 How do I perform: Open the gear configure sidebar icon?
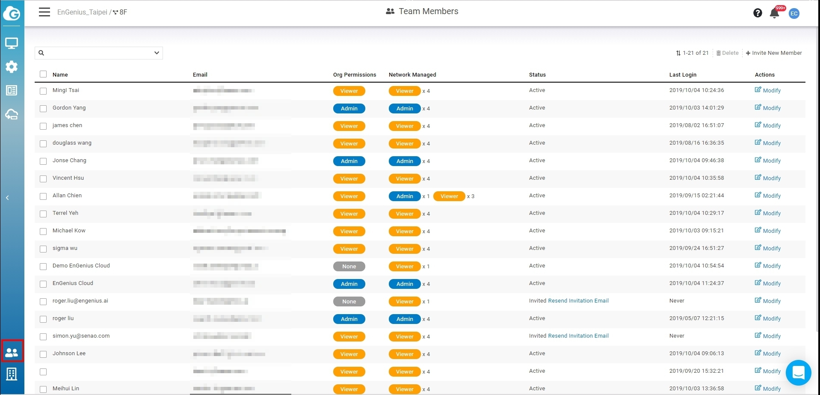(x=12, y=67)
